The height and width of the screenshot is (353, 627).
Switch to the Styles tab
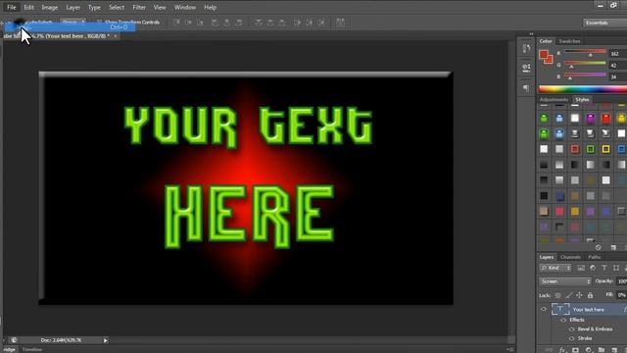click(x=582, y=100)
